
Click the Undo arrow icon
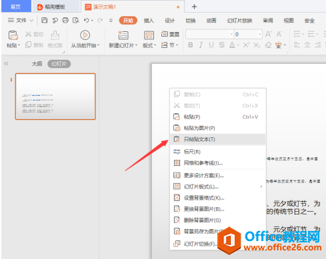click(x=87, y=21)
